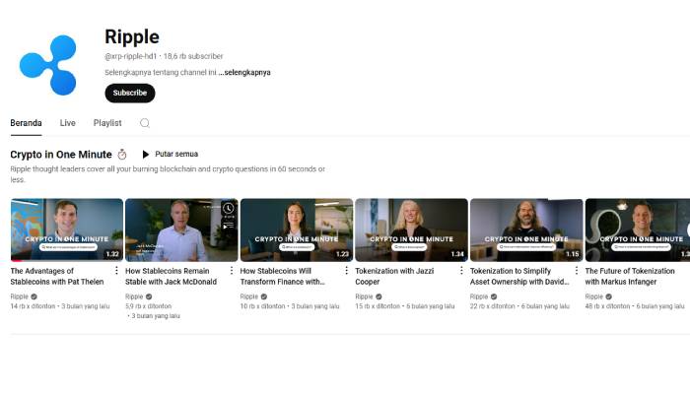The width and height of the screenshot is (690, 394).
Task: Open the channel search magnifier icon
Action: (145, 123)
